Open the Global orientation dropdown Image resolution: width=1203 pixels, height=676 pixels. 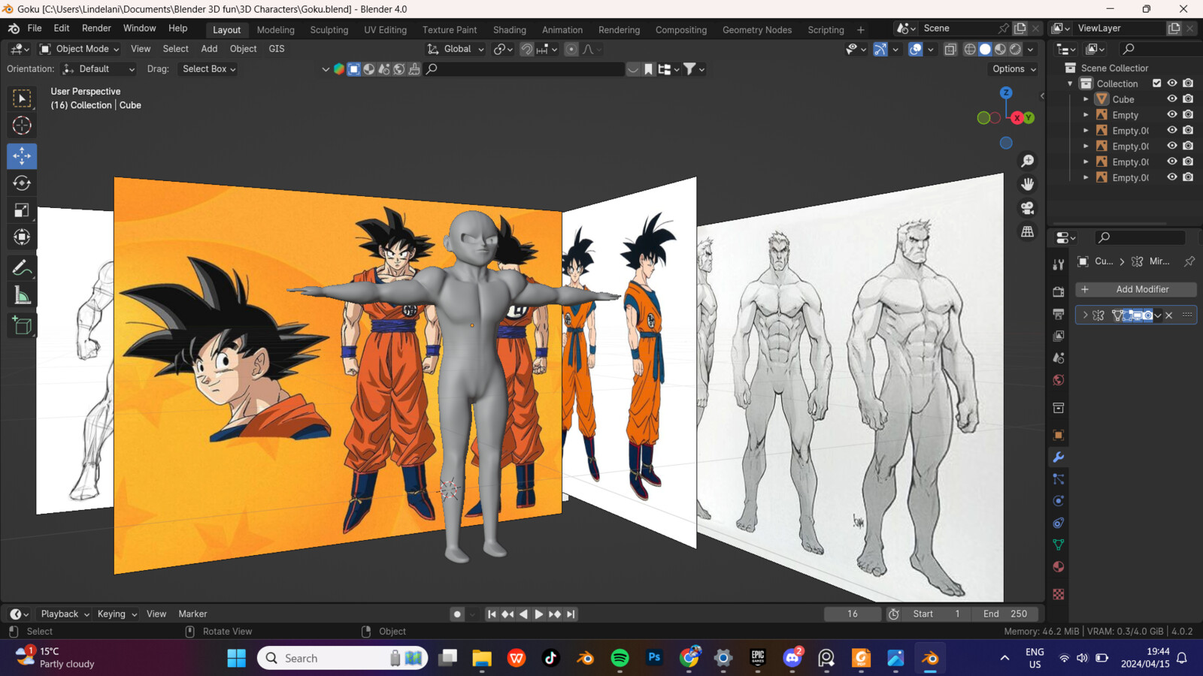(456, 49)
